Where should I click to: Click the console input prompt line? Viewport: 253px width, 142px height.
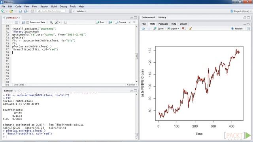[x=69, y=137]
